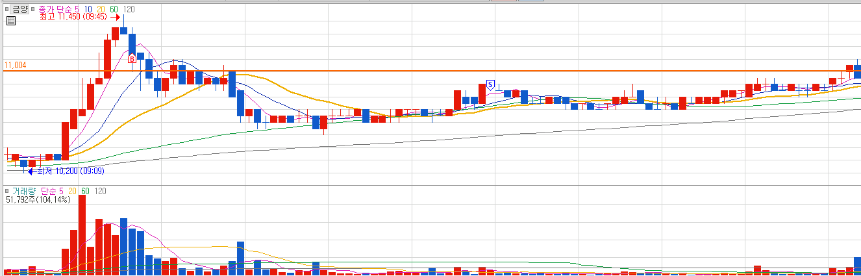Select the orange 20-period price MA label

pyautogui.click(x=101, y=9)
